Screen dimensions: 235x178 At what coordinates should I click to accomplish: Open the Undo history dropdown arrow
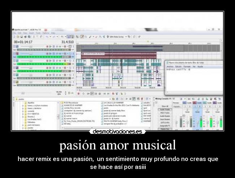50,37
